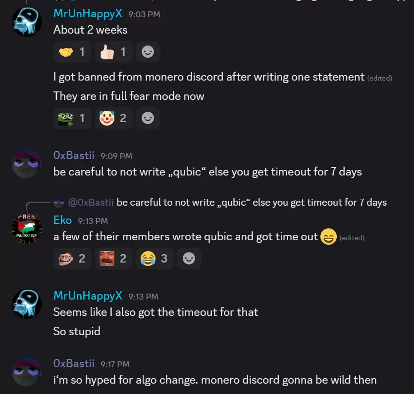Add reaction below "They are in full fear mode now"
The image size is (414, 394).
coord(148,118)
